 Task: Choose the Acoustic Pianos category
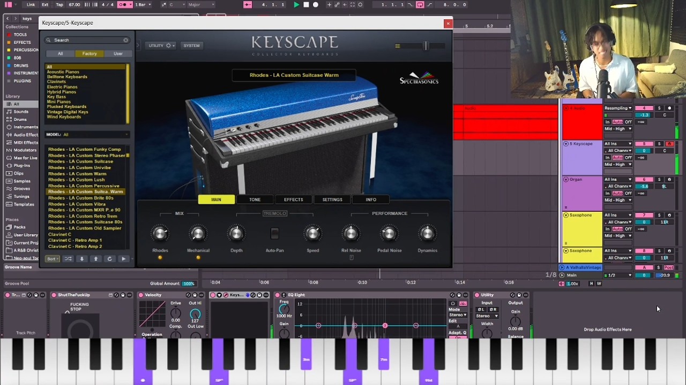63,72
